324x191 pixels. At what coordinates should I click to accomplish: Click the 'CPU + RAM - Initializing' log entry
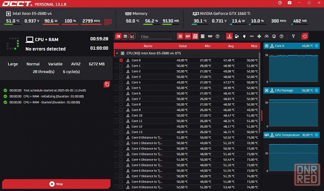click(x=53, y=96)
